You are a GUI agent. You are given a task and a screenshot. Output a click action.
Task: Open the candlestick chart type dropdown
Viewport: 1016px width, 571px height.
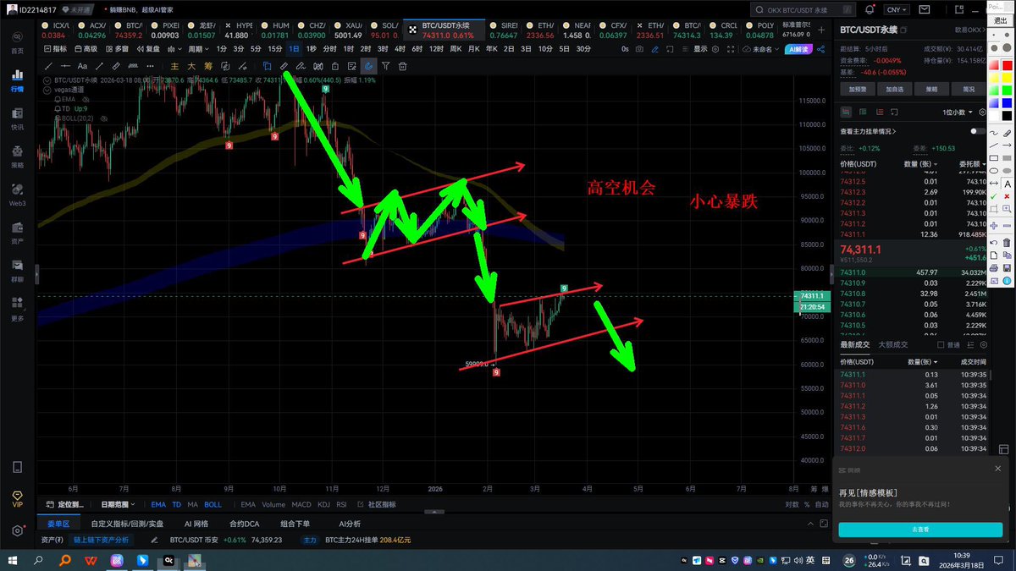(x=174, y=49)
